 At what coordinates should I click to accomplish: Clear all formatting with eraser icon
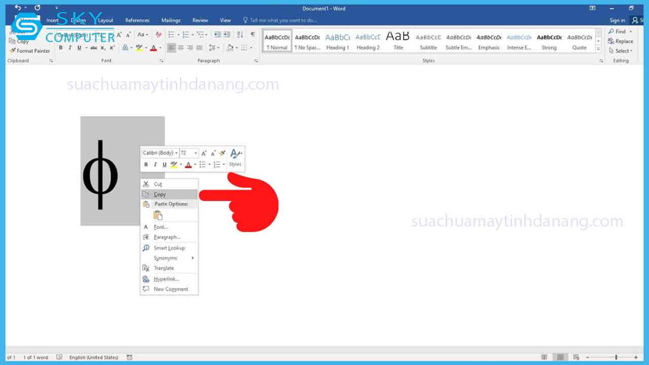[159, 34]
